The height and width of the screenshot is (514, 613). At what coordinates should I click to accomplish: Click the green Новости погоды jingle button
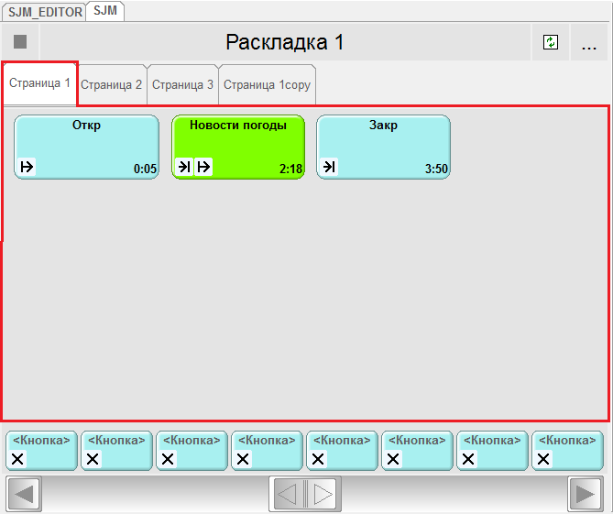click(238, 147)
